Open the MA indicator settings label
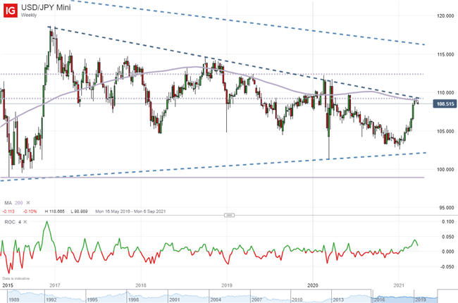The height and width of the screenshot is (303, 458). pyautogui.click(x=8, y=203)
